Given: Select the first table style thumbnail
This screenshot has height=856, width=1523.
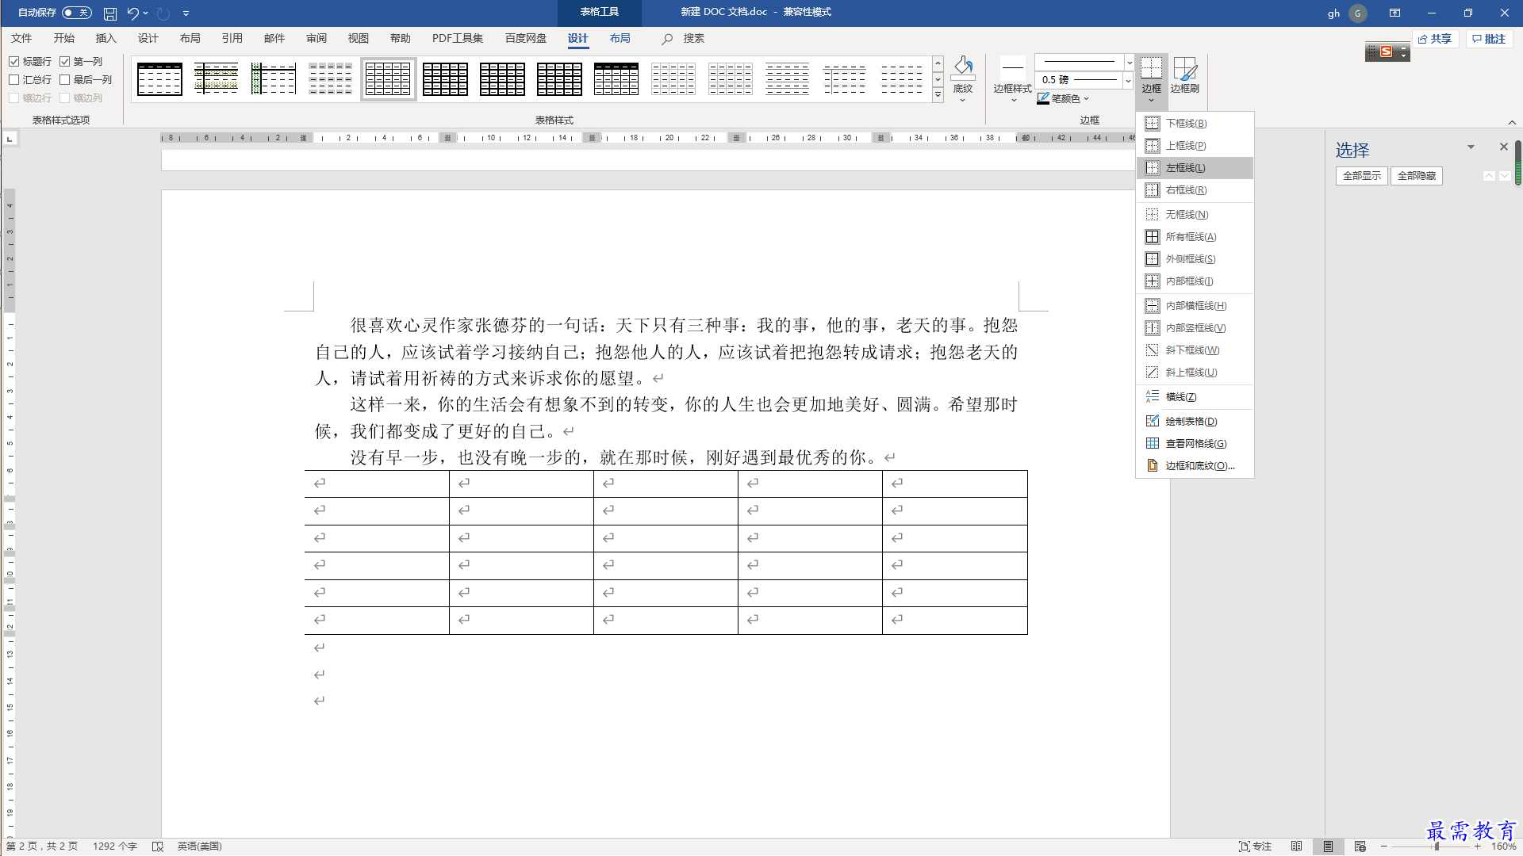Looking at the screenshot, I should [x=159, y=78].
